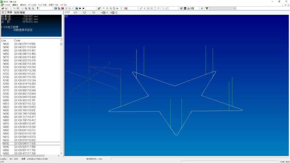Open the empty toolbar combo box
The image size is (290, 163).
223,8
